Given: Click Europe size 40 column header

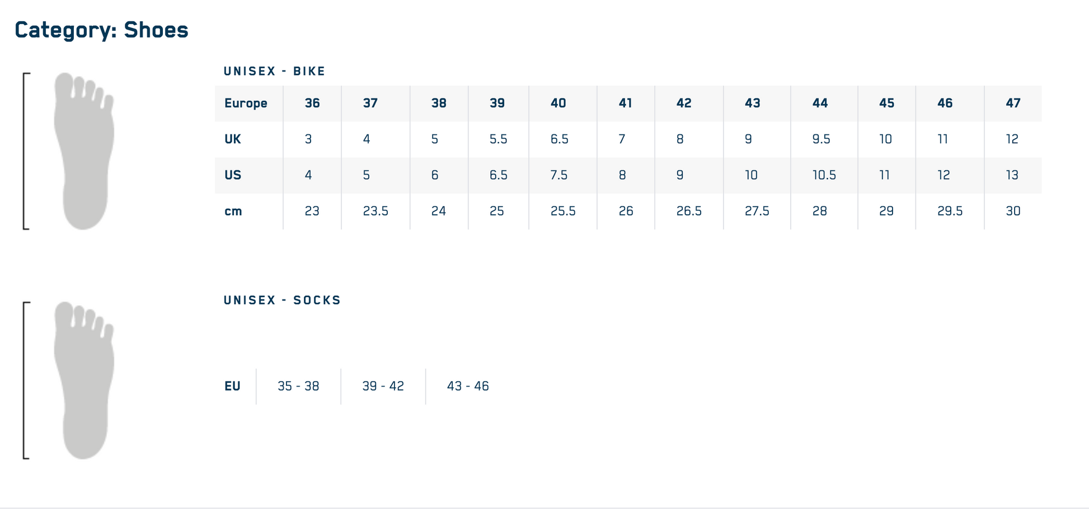Looking at the screenshot, I should [558, 104].
